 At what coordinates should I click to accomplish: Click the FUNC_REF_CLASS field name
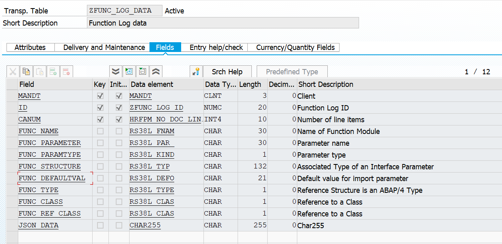[50, 214]
